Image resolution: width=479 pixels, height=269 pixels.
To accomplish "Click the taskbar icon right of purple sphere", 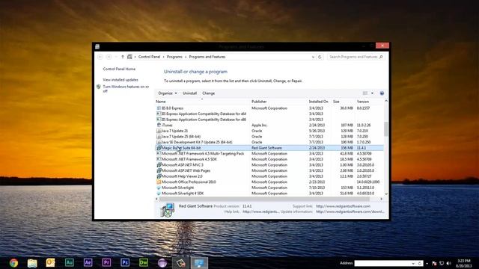I will pyautogui.click(x=181, y=262).
